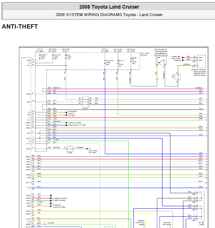Screen dimensions: 215x228
Task: Click the Horns System label
Action: click(75, 123)
